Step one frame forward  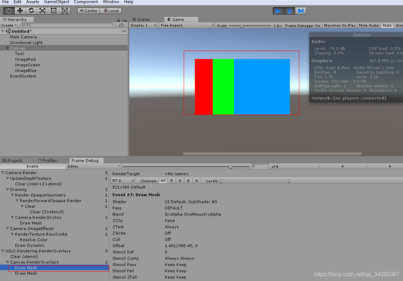point(301,11)
